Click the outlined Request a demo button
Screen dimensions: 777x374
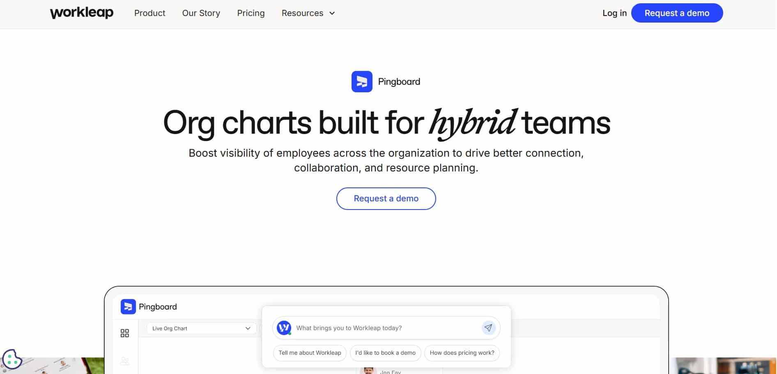(x=386, y=198)
